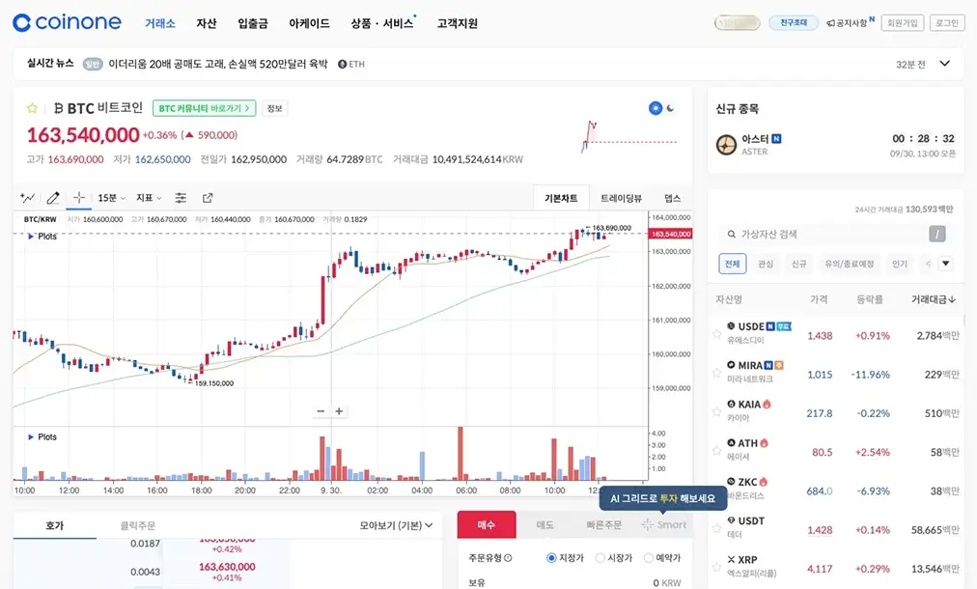Viewport: 977px width, 589px height.
Task: Favorite BTC with the star icon
Action: (x=33, y=108)
